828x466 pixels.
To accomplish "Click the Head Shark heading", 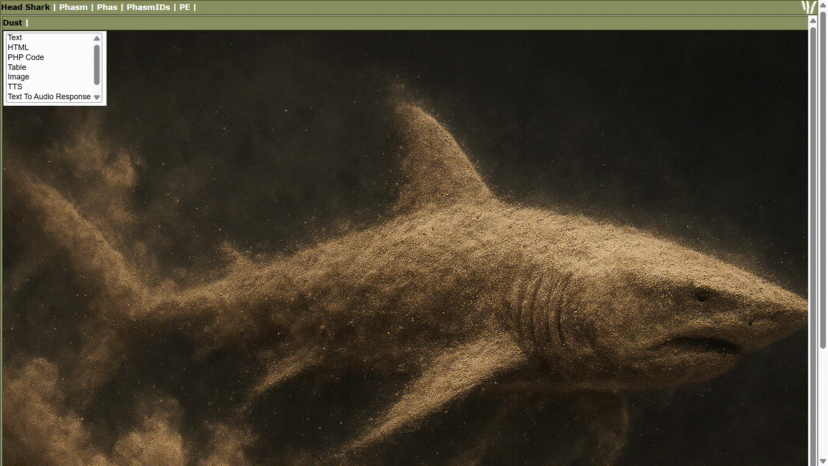I will (26, 7).
